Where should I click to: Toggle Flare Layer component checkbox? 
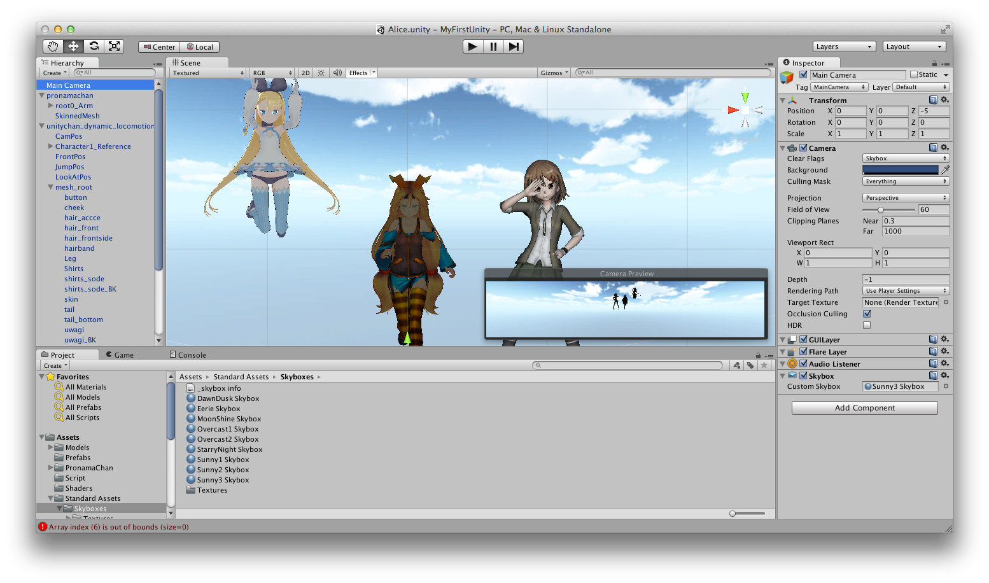(803, 351)
